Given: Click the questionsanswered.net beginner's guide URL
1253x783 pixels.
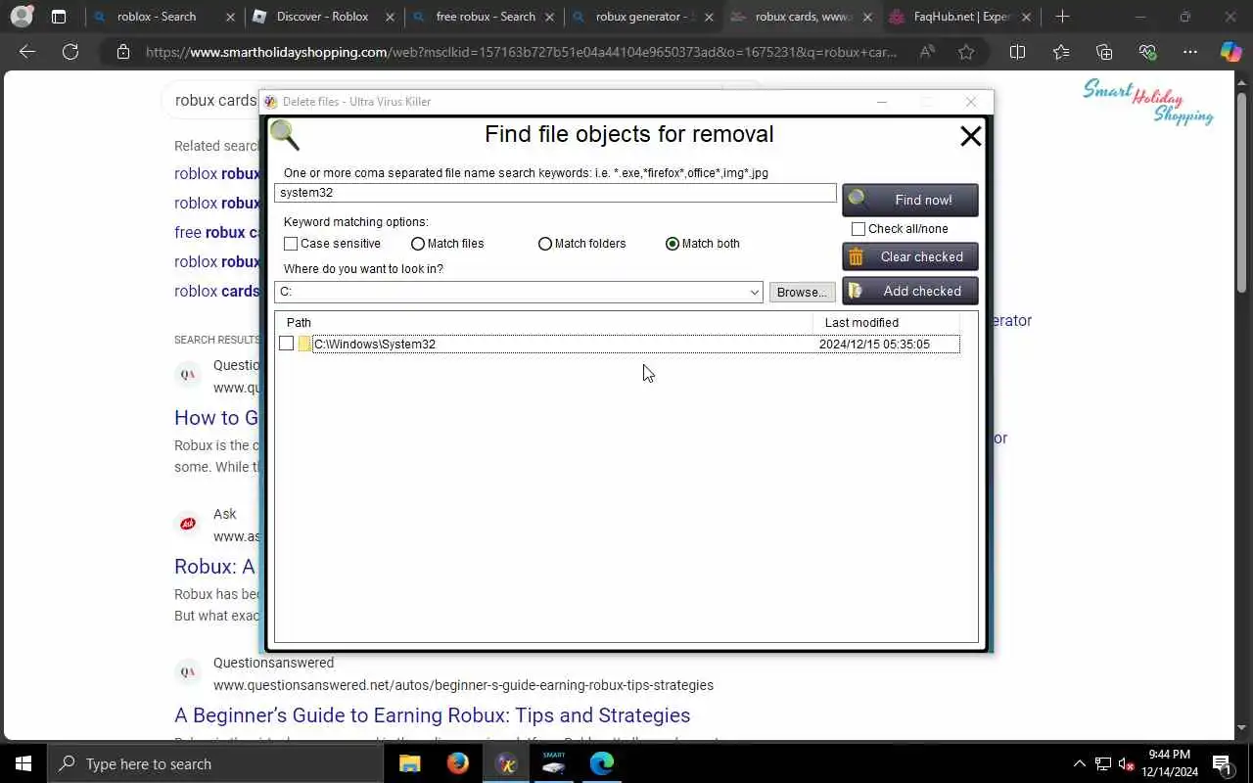Looking at the screenshot, I should click(x=463, y=685).
